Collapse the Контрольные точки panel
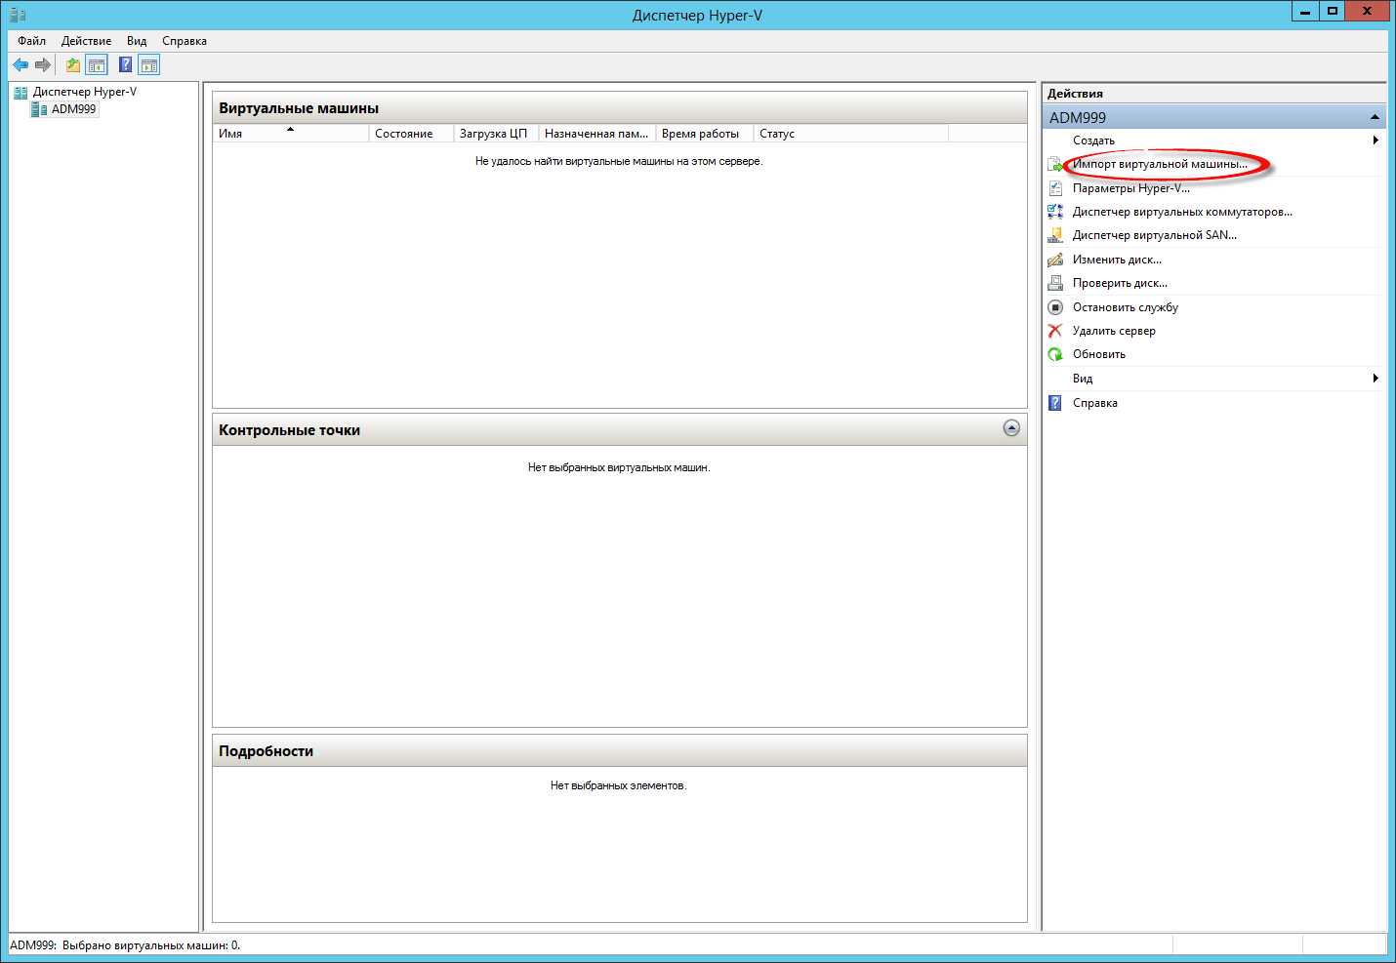This screenshot has width=1396, height=963. [x=1011, y=428]
